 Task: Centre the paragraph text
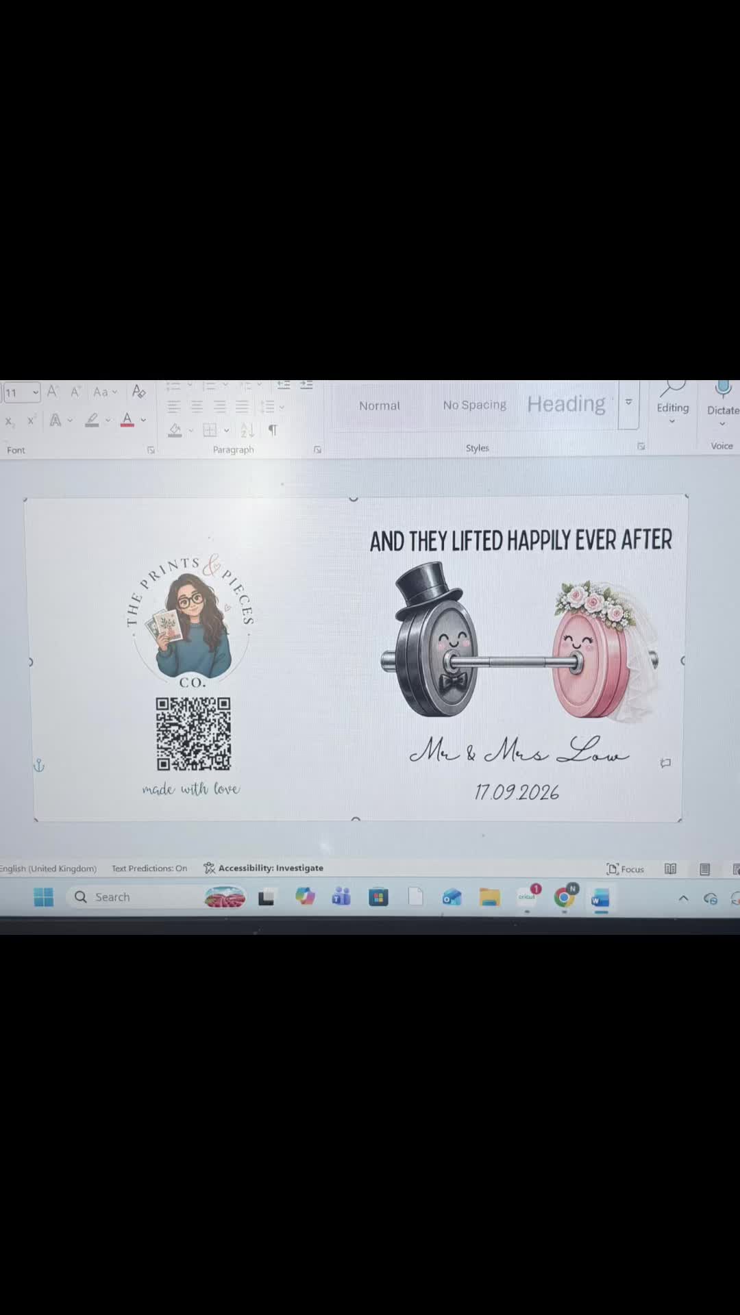(x=197, y=407)
